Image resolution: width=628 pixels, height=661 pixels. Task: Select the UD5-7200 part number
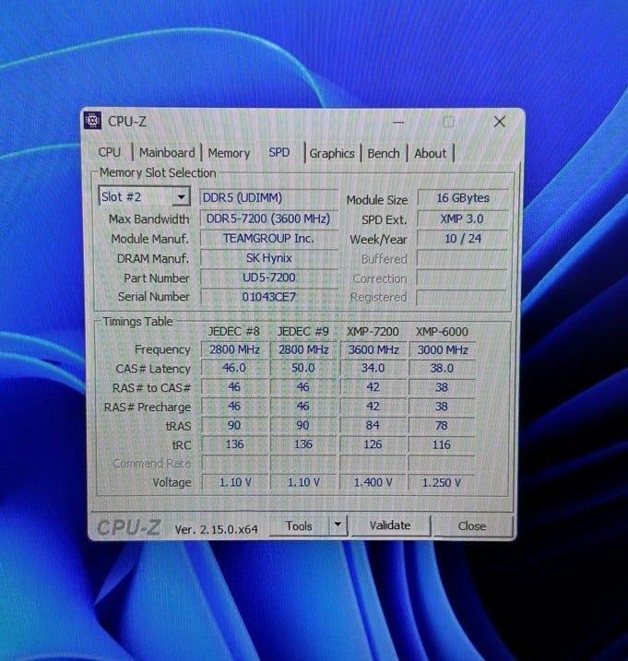coord(268,277)
